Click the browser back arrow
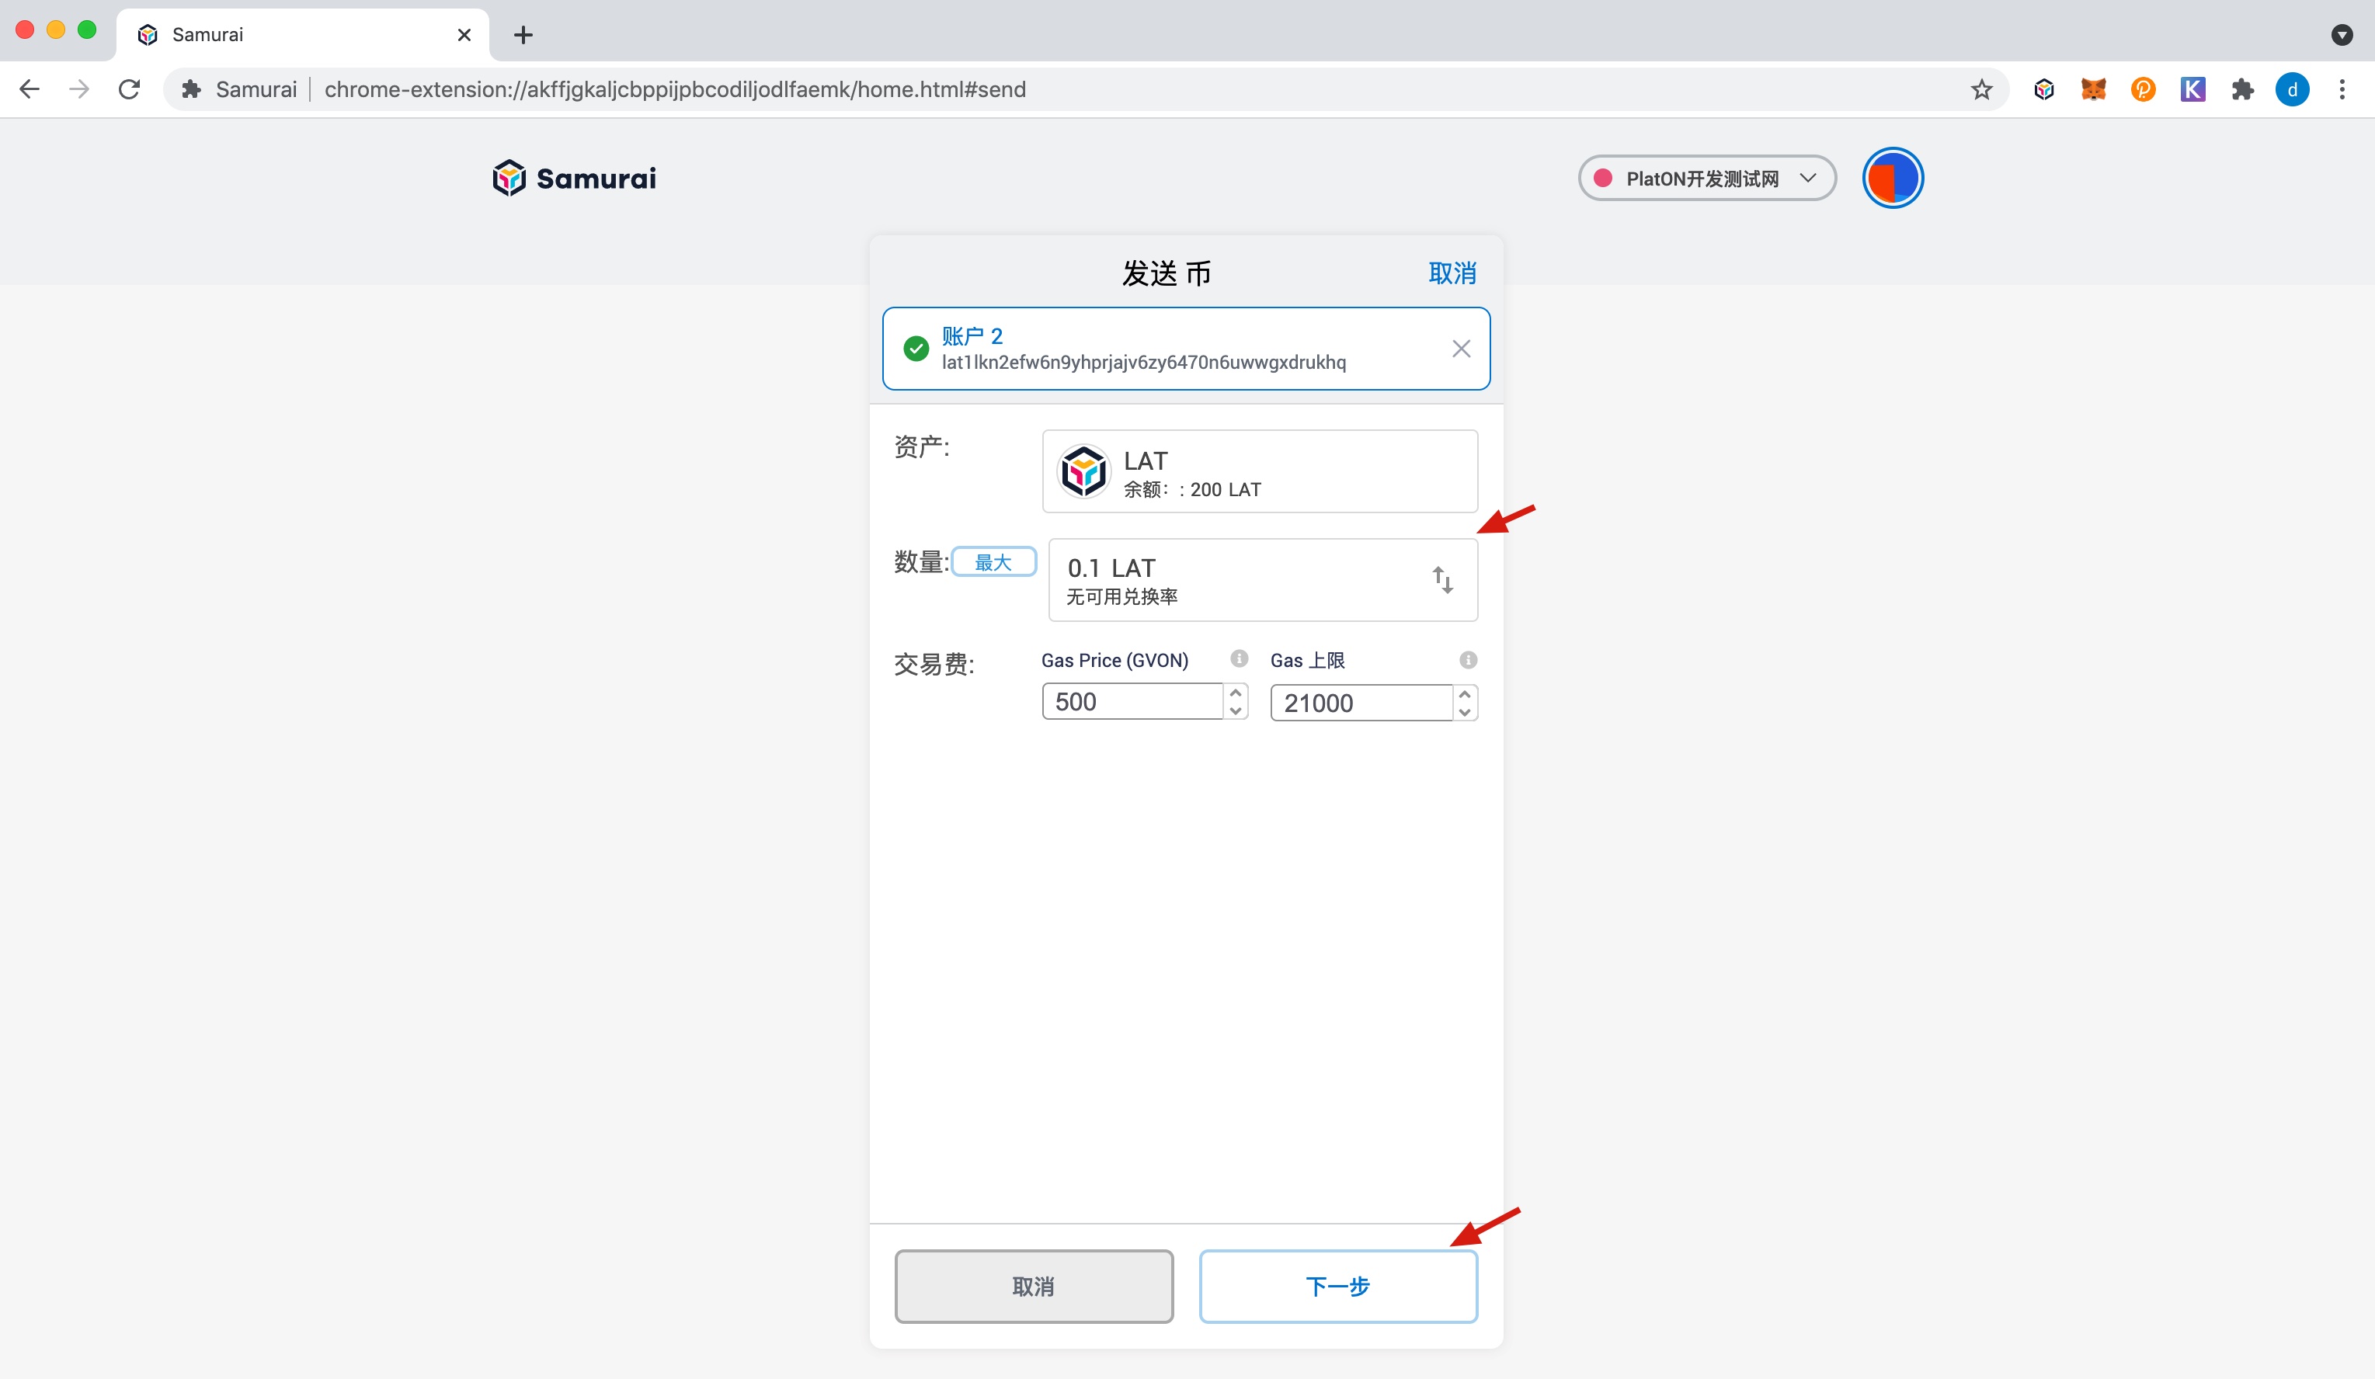 (x=30, y=89)
